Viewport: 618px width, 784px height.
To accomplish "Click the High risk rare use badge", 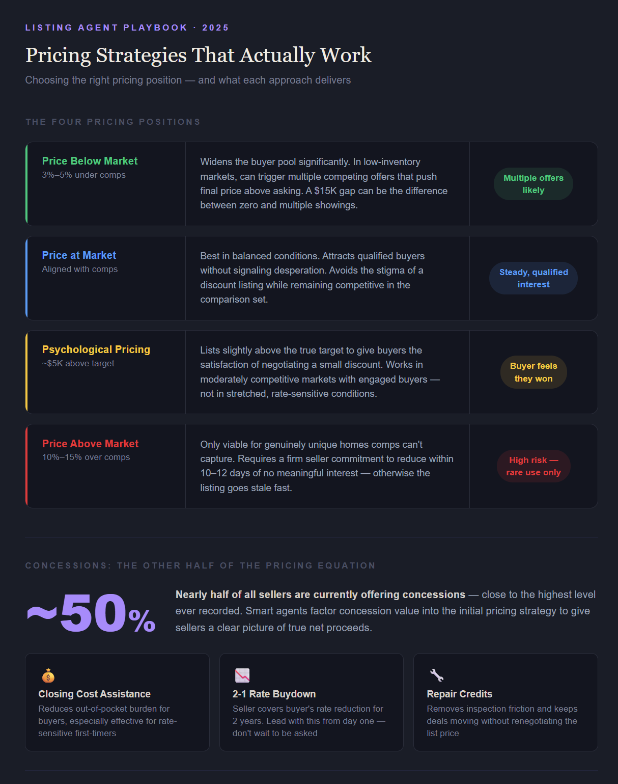I will pos(533,466).
